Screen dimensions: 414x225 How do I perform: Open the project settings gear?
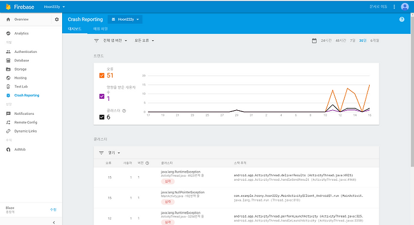57,20
